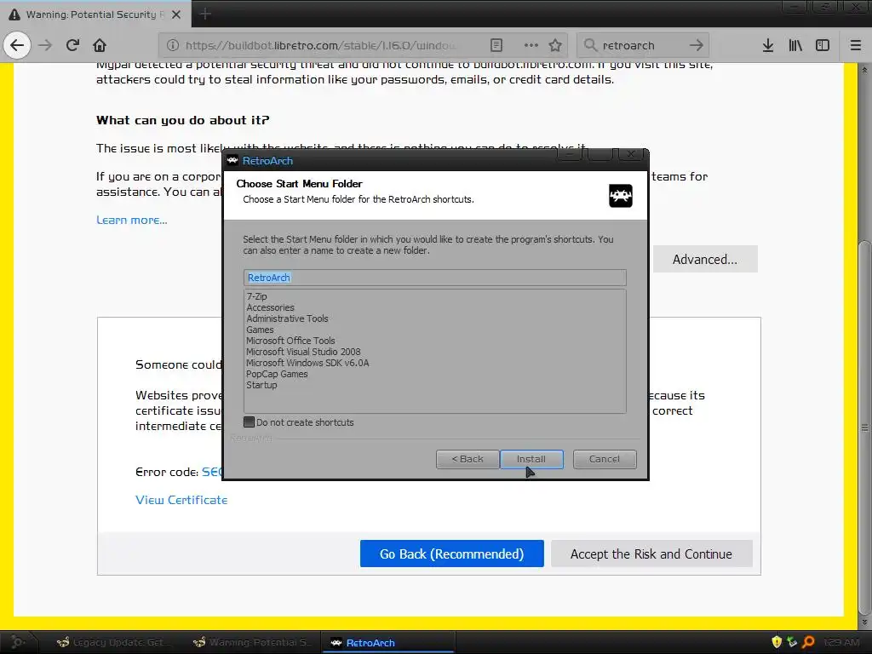Toggle reader view icon in address bar

[x=496, y=45]
